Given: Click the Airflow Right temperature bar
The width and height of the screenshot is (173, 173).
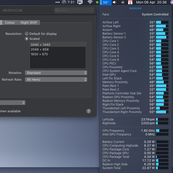Looking at the screenshot, I should (162, 26).
